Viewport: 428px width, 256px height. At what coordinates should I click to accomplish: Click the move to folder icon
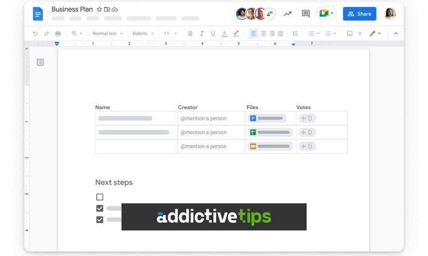click(x=107, y=9)
